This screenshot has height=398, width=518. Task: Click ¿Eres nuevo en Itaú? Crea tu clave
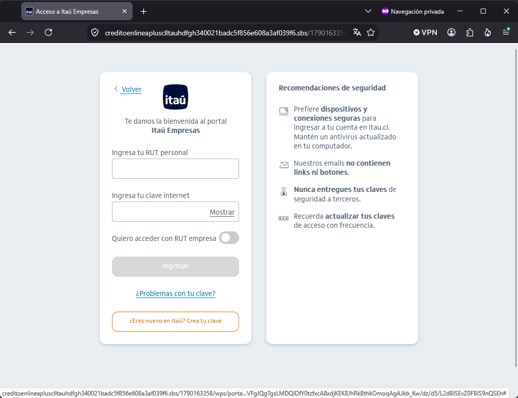tap(176, 322)
